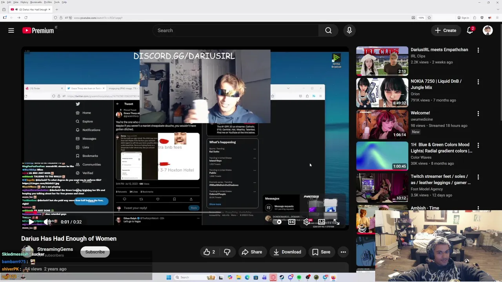Download the video
502x282 pixels.
pos(287,252)
